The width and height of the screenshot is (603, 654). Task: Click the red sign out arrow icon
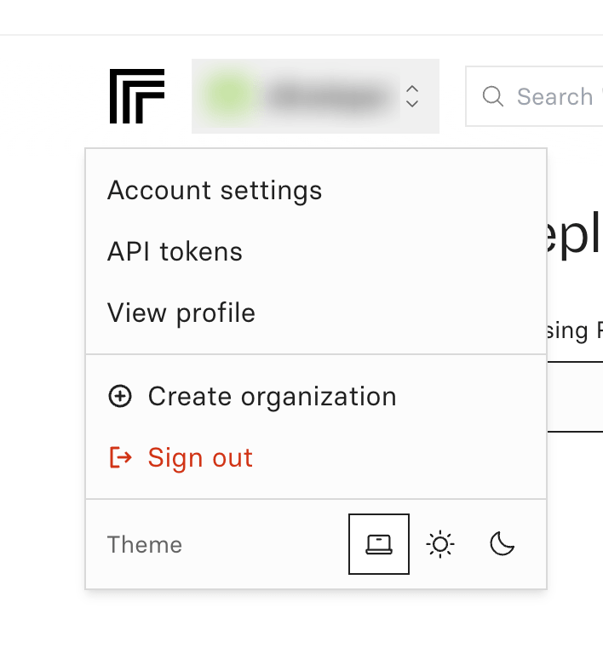121,457
